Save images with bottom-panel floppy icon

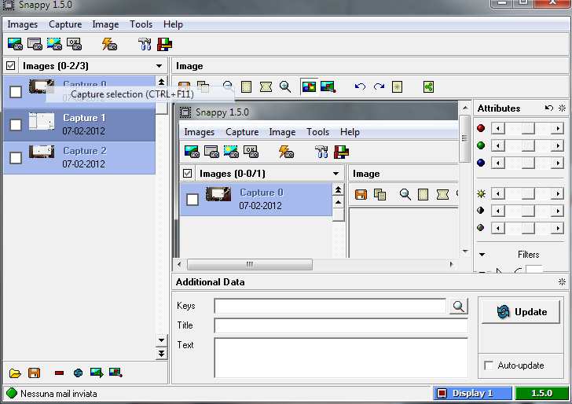coord(35,373)
